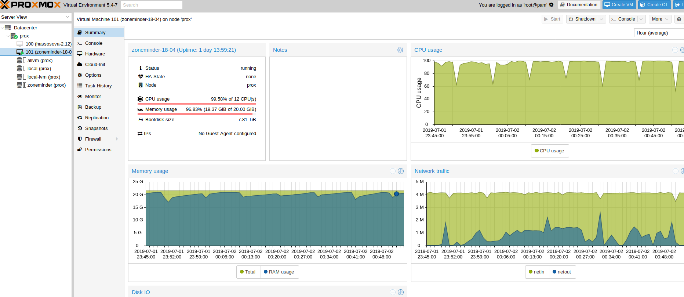Click the Snapshots history icon
The width and height of the screenshot is (684, 297).
[80, 128]
